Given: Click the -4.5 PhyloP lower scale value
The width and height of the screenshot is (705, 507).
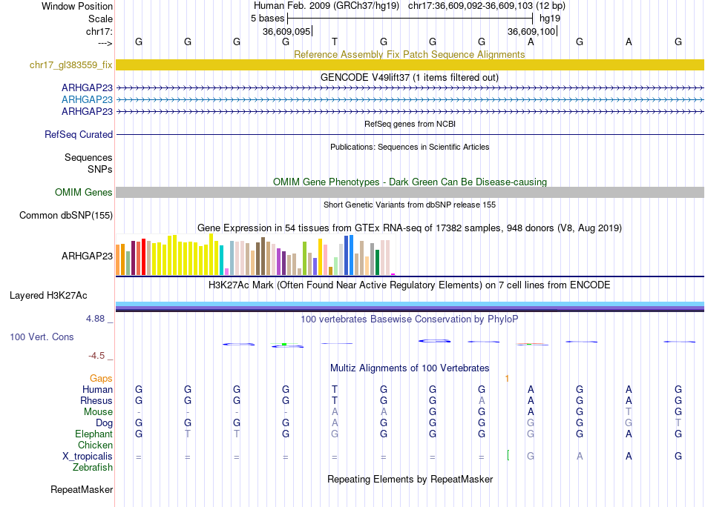Looking at the screenshot, I should click(96, 356).
